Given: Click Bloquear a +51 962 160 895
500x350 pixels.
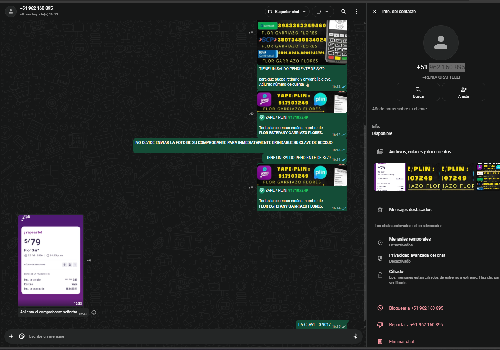Looking at the screenshot, I should 416,308.
